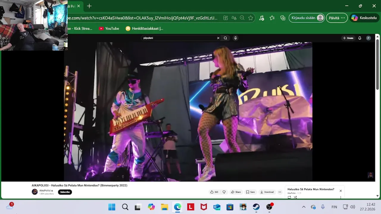The height and width of the screenshot is (214, 381).
Task: Click the zoom out magnifier in address bar
Action: [242, 18]
